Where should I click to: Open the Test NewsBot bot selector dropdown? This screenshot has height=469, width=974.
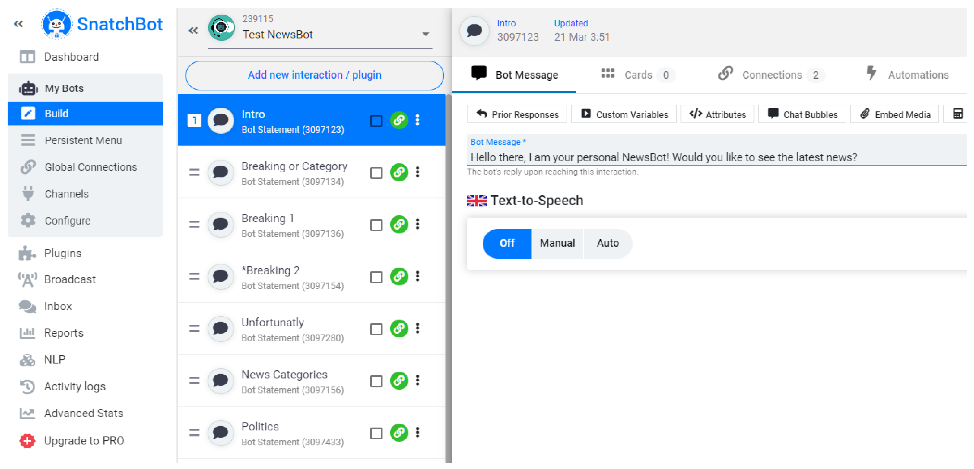(426, 34)
